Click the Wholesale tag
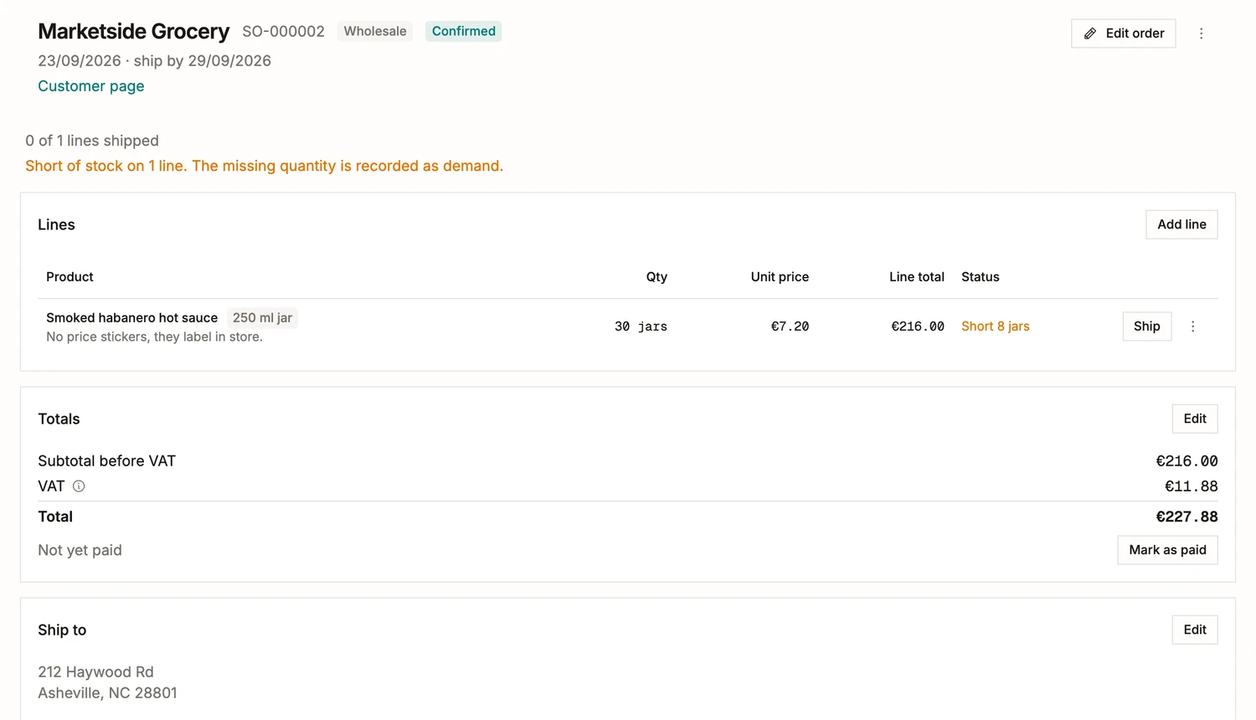Screen dimensions: 1256x720 (x=375, y=31)
